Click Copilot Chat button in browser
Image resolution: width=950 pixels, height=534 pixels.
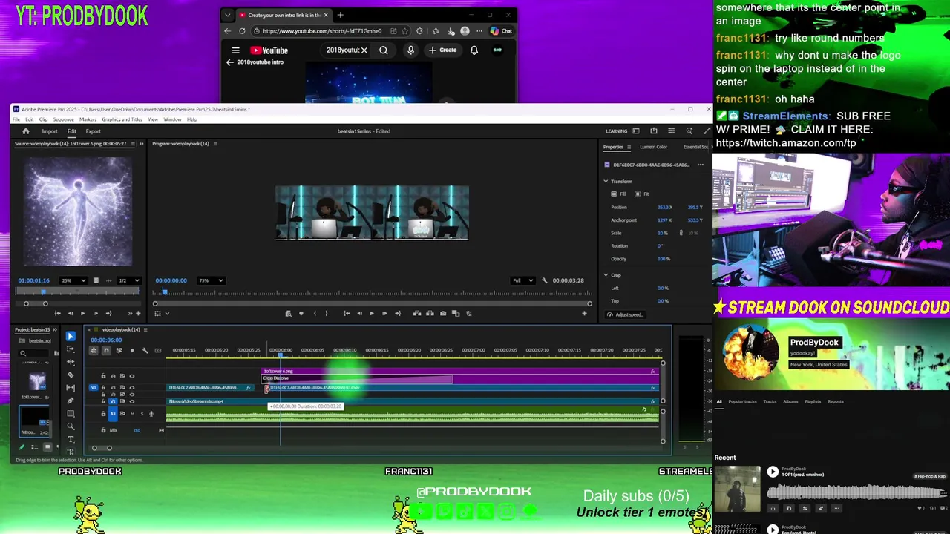[502, 31]
